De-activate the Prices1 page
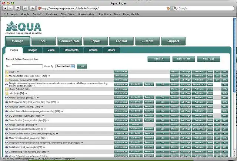237x161 pixels. (199, 125)
